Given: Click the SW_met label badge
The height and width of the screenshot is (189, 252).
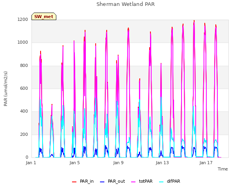Looking at the screenshot, I should pyautogui.click(x=44, y=17).
